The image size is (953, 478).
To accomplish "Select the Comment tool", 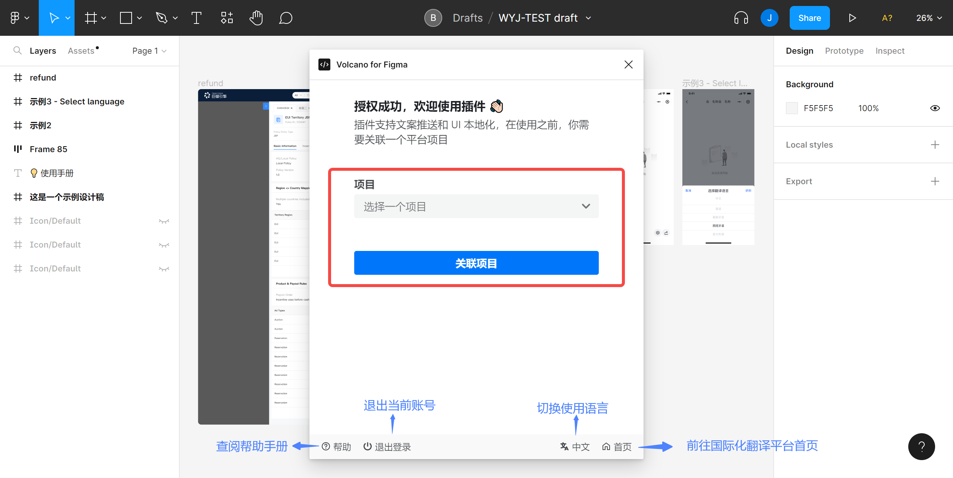I will tap(286, 18).
